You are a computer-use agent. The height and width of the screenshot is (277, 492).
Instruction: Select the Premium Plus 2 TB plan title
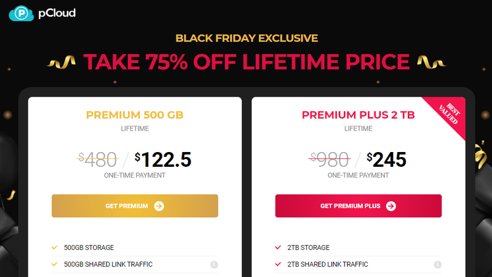359,115
